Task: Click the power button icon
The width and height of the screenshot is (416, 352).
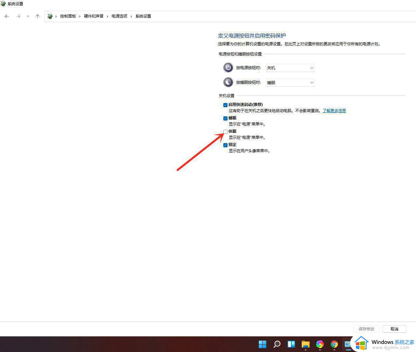Action: 228,67
